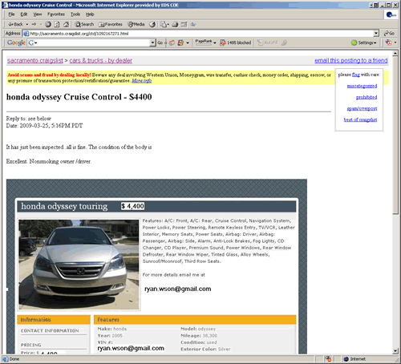Open the Favorites menu
This screenshot has width=401, height=364.
tap(56, 14)
